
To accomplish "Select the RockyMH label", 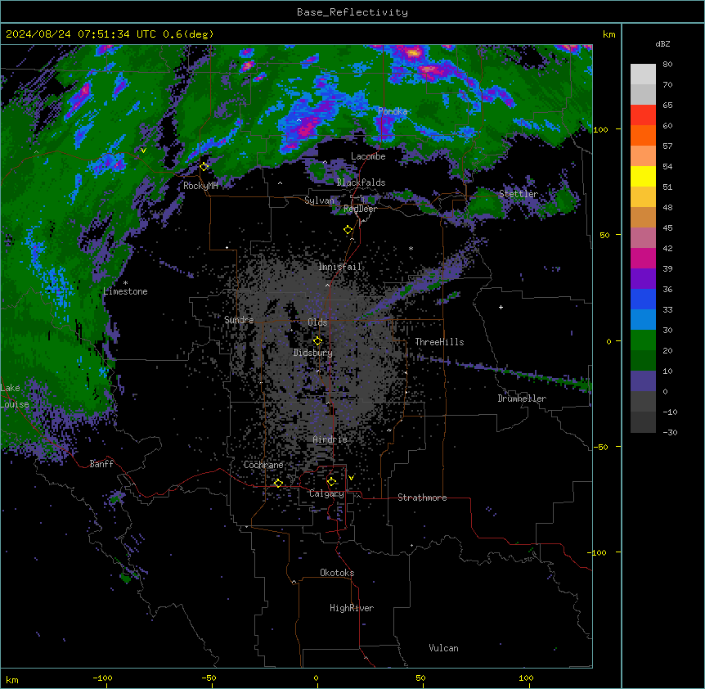I will coord(200,186).
